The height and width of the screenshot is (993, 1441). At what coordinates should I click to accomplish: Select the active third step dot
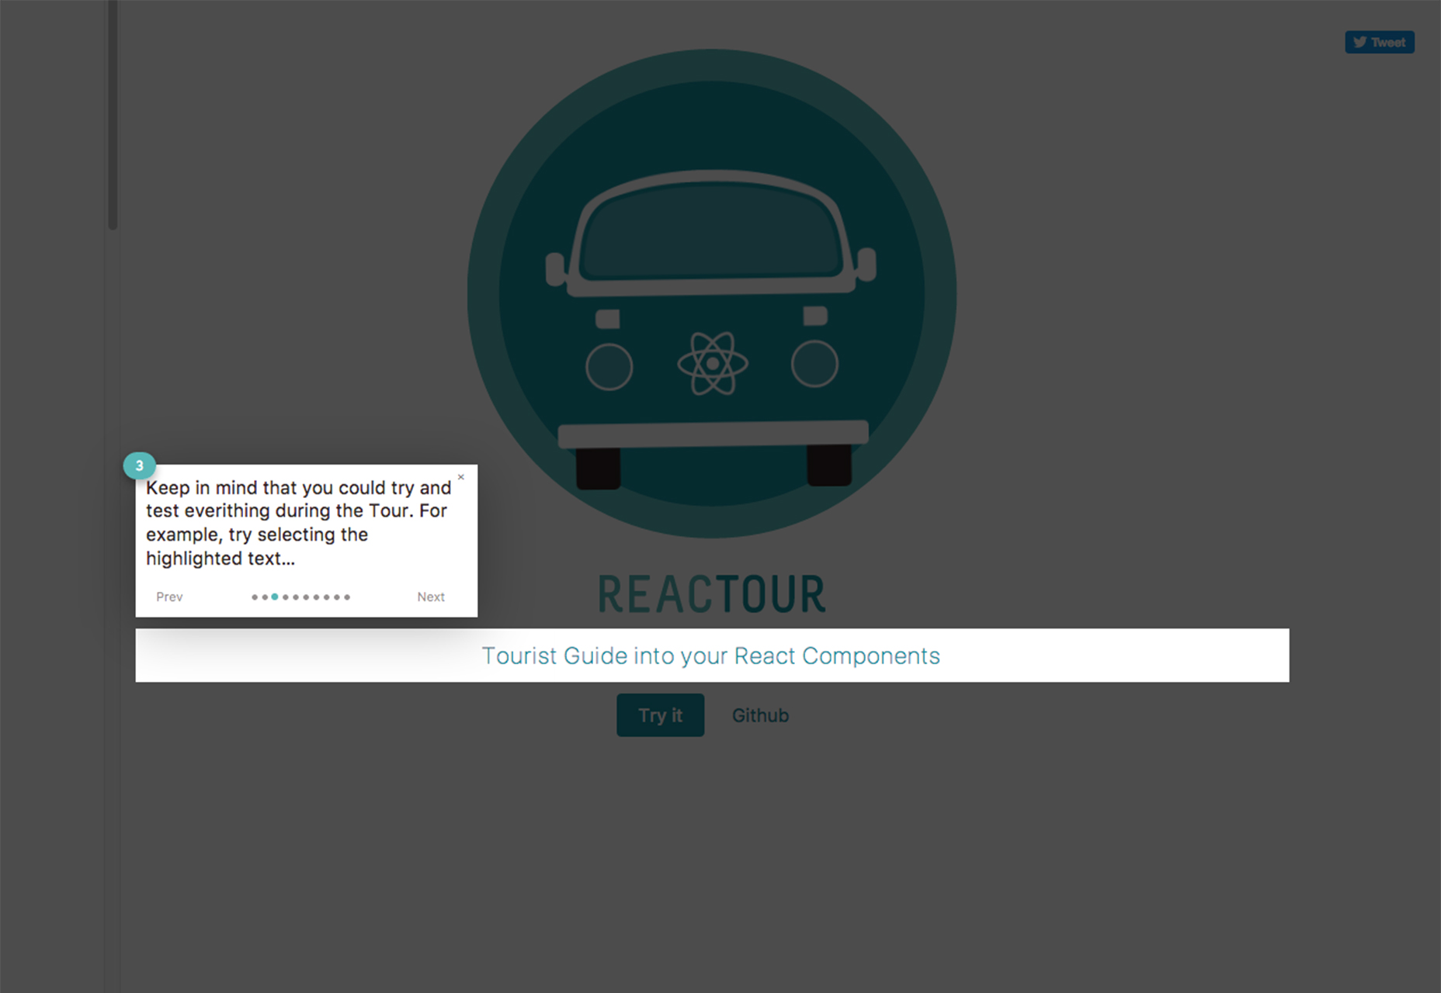point(275,597)
